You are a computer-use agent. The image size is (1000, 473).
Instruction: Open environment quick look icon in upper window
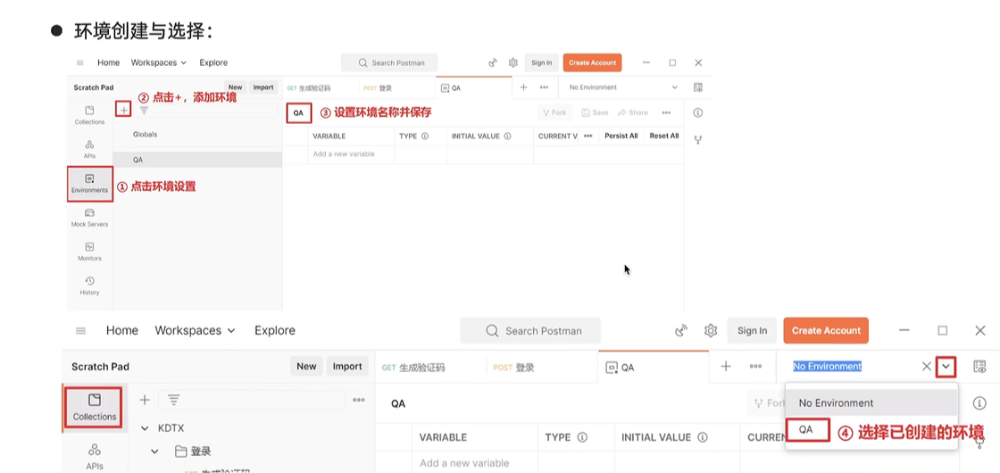697,87
